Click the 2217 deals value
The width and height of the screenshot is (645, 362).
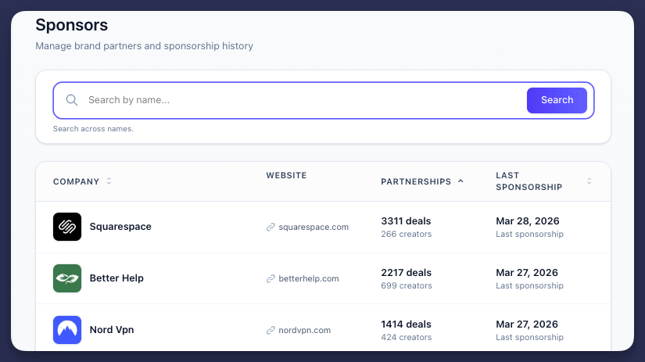click(406, 273)
